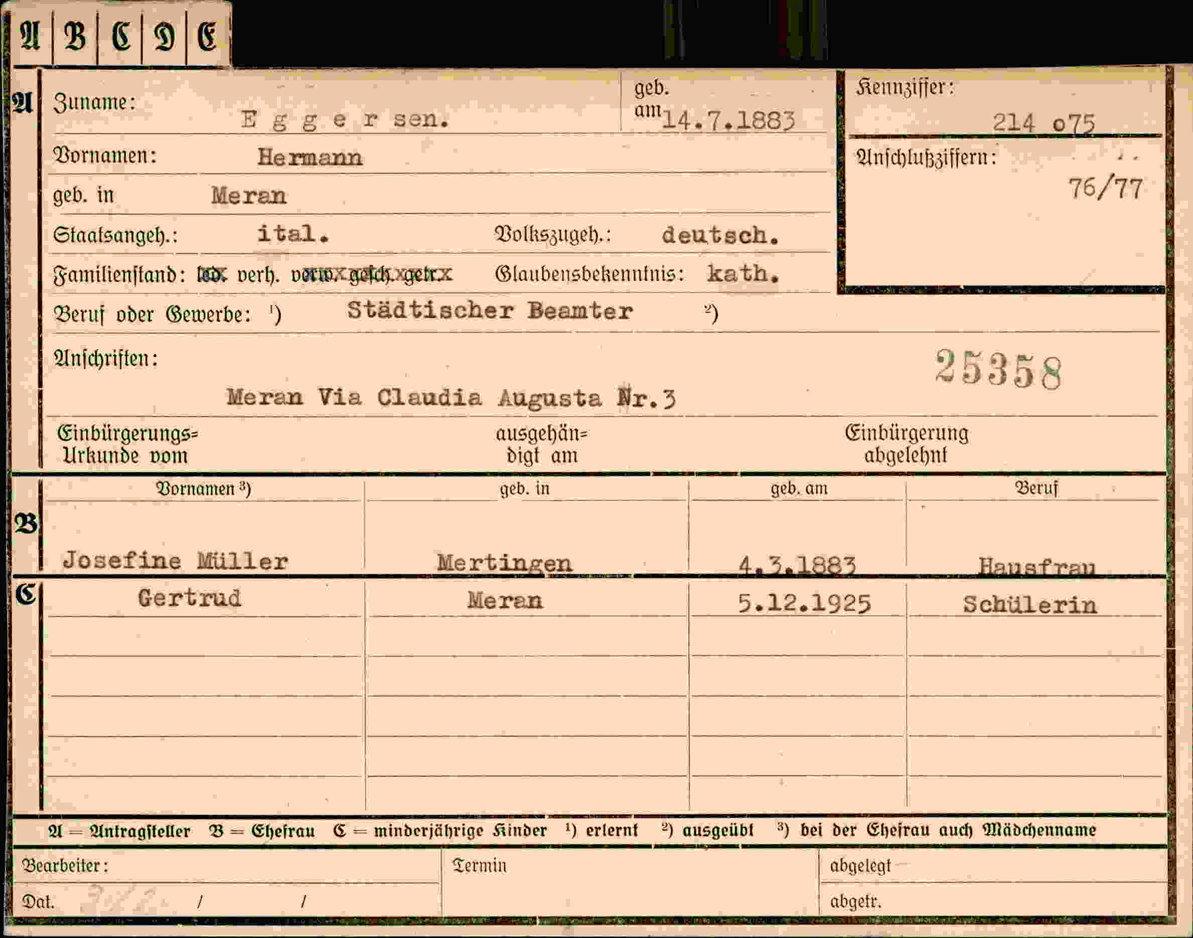The width and height of the screenshot is (1193, 938).
Task: Click the "abgetr." field
Action: click(994, 899)
